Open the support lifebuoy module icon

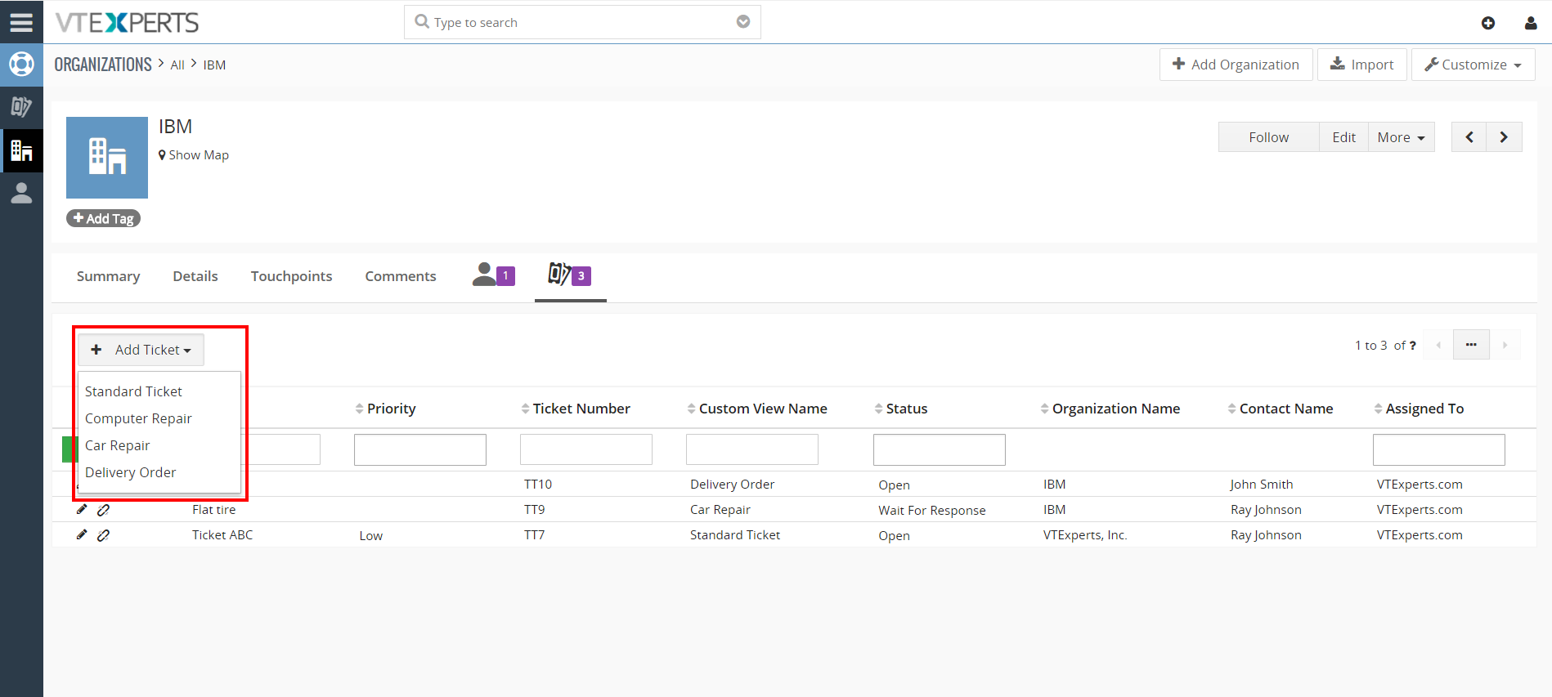tap(21, 65)
